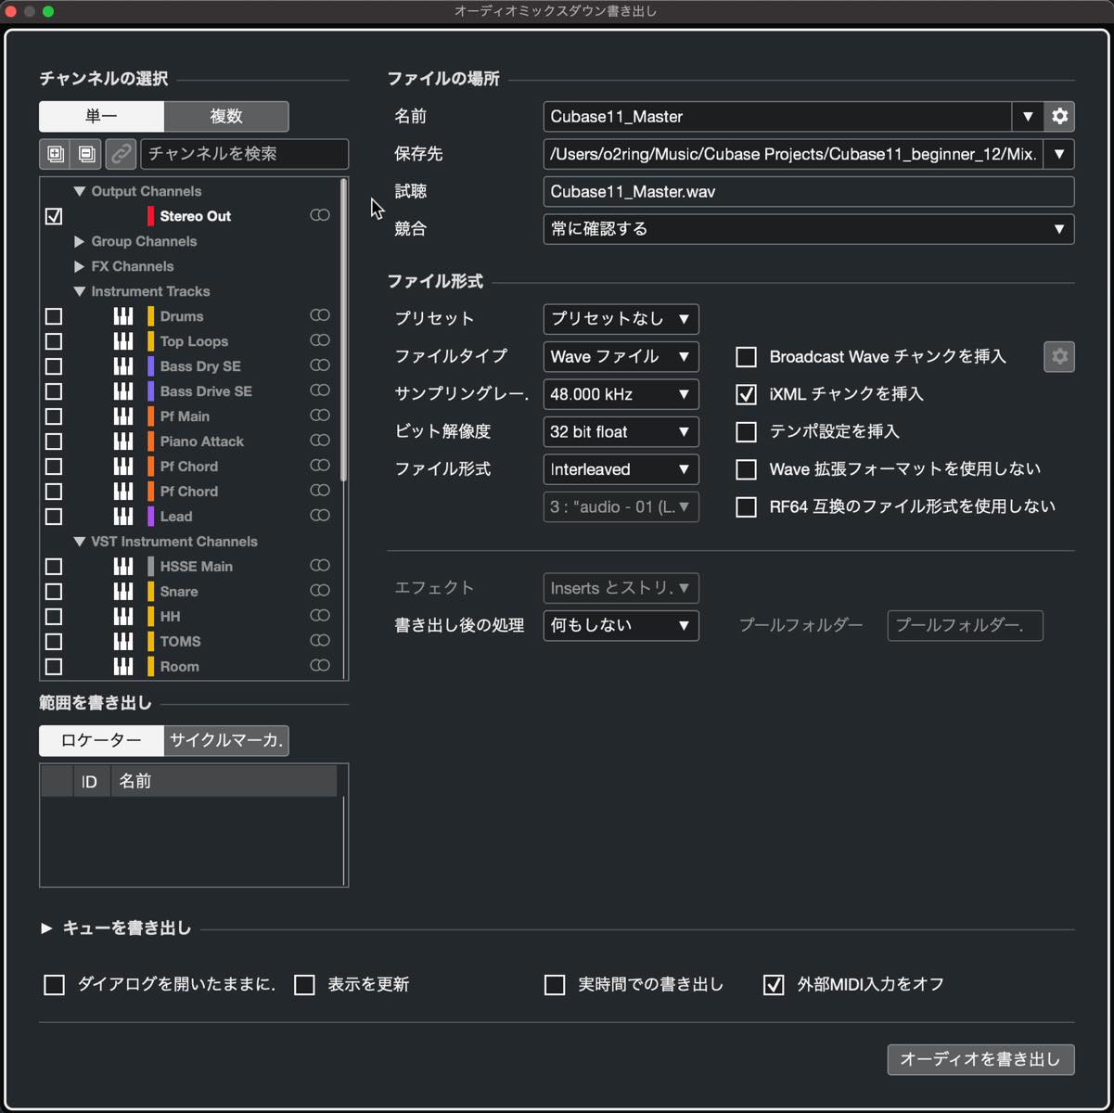Expand the Group Channels tree node
This screenshot has height=1113, width=1114.
(80, 241)
